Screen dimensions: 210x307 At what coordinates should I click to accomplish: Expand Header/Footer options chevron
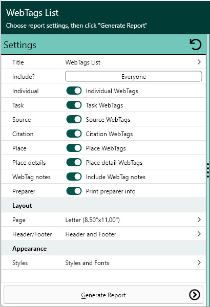199,234
